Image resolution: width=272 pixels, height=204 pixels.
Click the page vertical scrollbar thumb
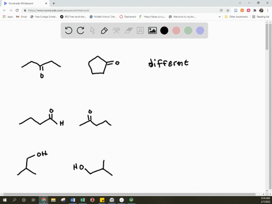tap(267, 37)
